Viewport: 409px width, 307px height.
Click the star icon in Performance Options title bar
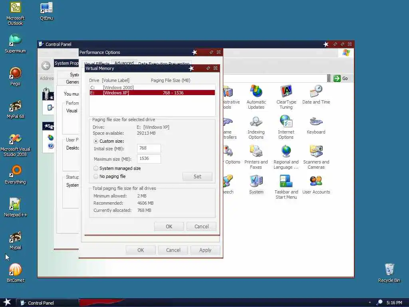click(x=195, y=52)
